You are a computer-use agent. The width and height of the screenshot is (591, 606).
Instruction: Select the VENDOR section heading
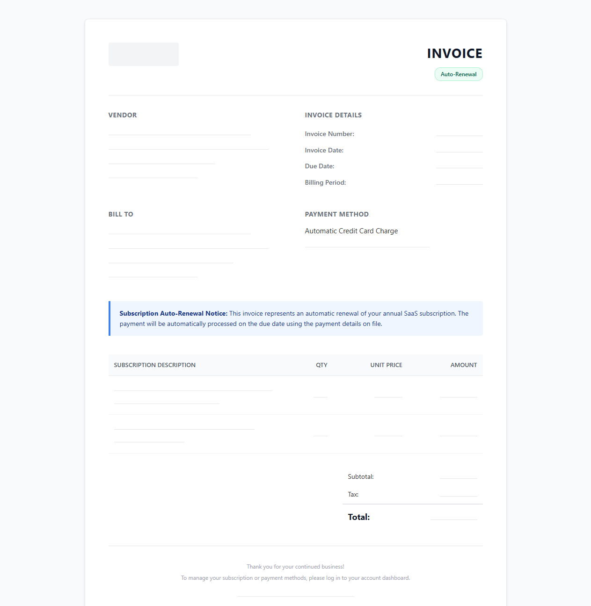(x=123, y=115)
